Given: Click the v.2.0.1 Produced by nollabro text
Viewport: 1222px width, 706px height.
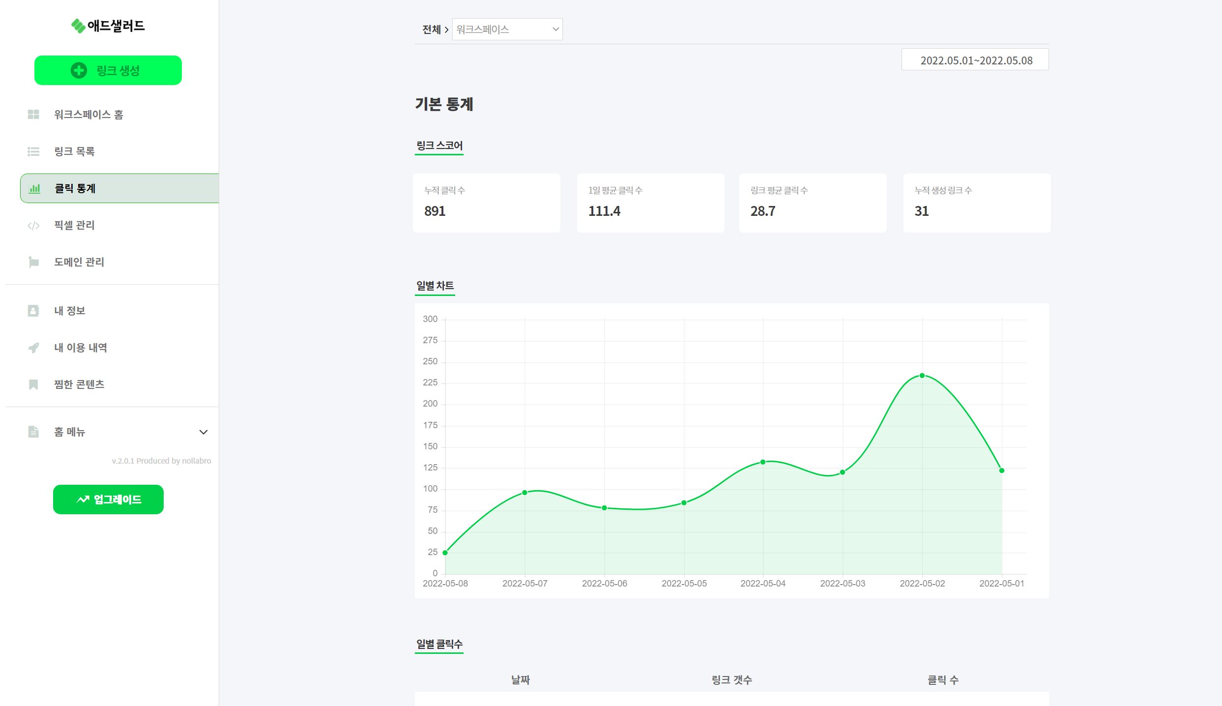Looking at the screenshot, I should 161,461.
